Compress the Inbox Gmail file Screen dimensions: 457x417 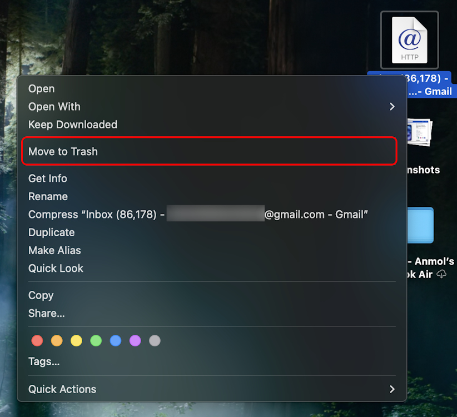tap(212, 215)
